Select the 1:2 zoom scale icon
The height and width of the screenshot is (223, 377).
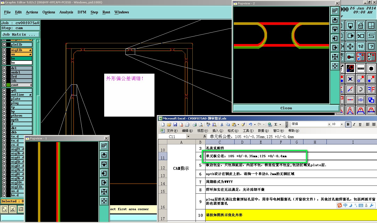(x=361, y=47)
